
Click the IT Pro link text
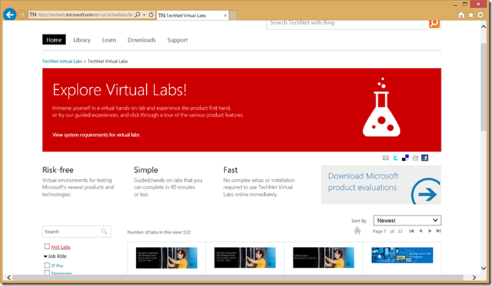(57, 265)
